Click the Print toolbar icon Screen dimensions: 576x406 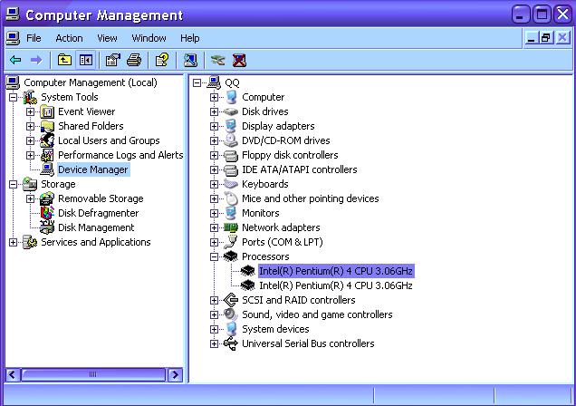click(134, 60)
